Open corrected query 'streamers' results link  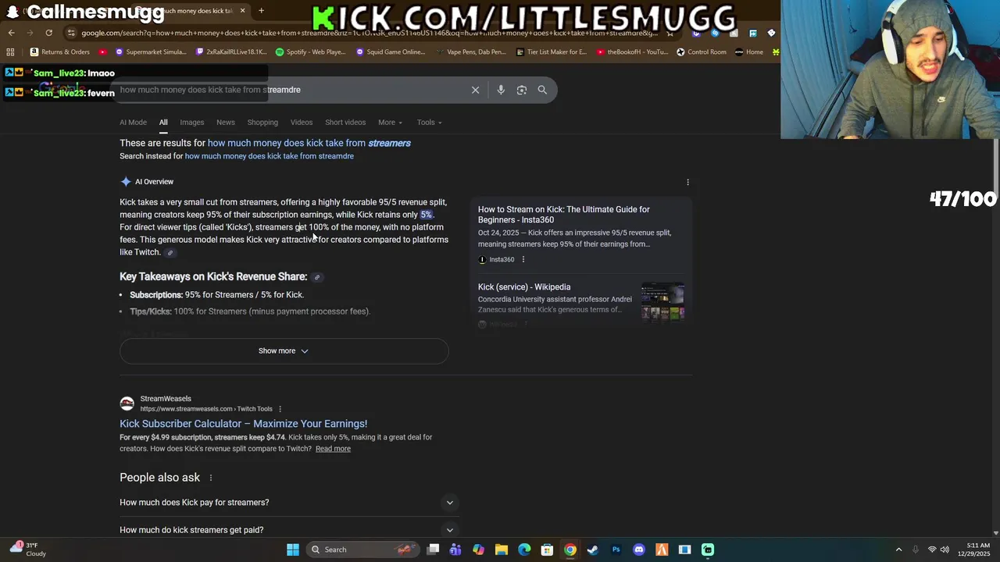point(309,143)
